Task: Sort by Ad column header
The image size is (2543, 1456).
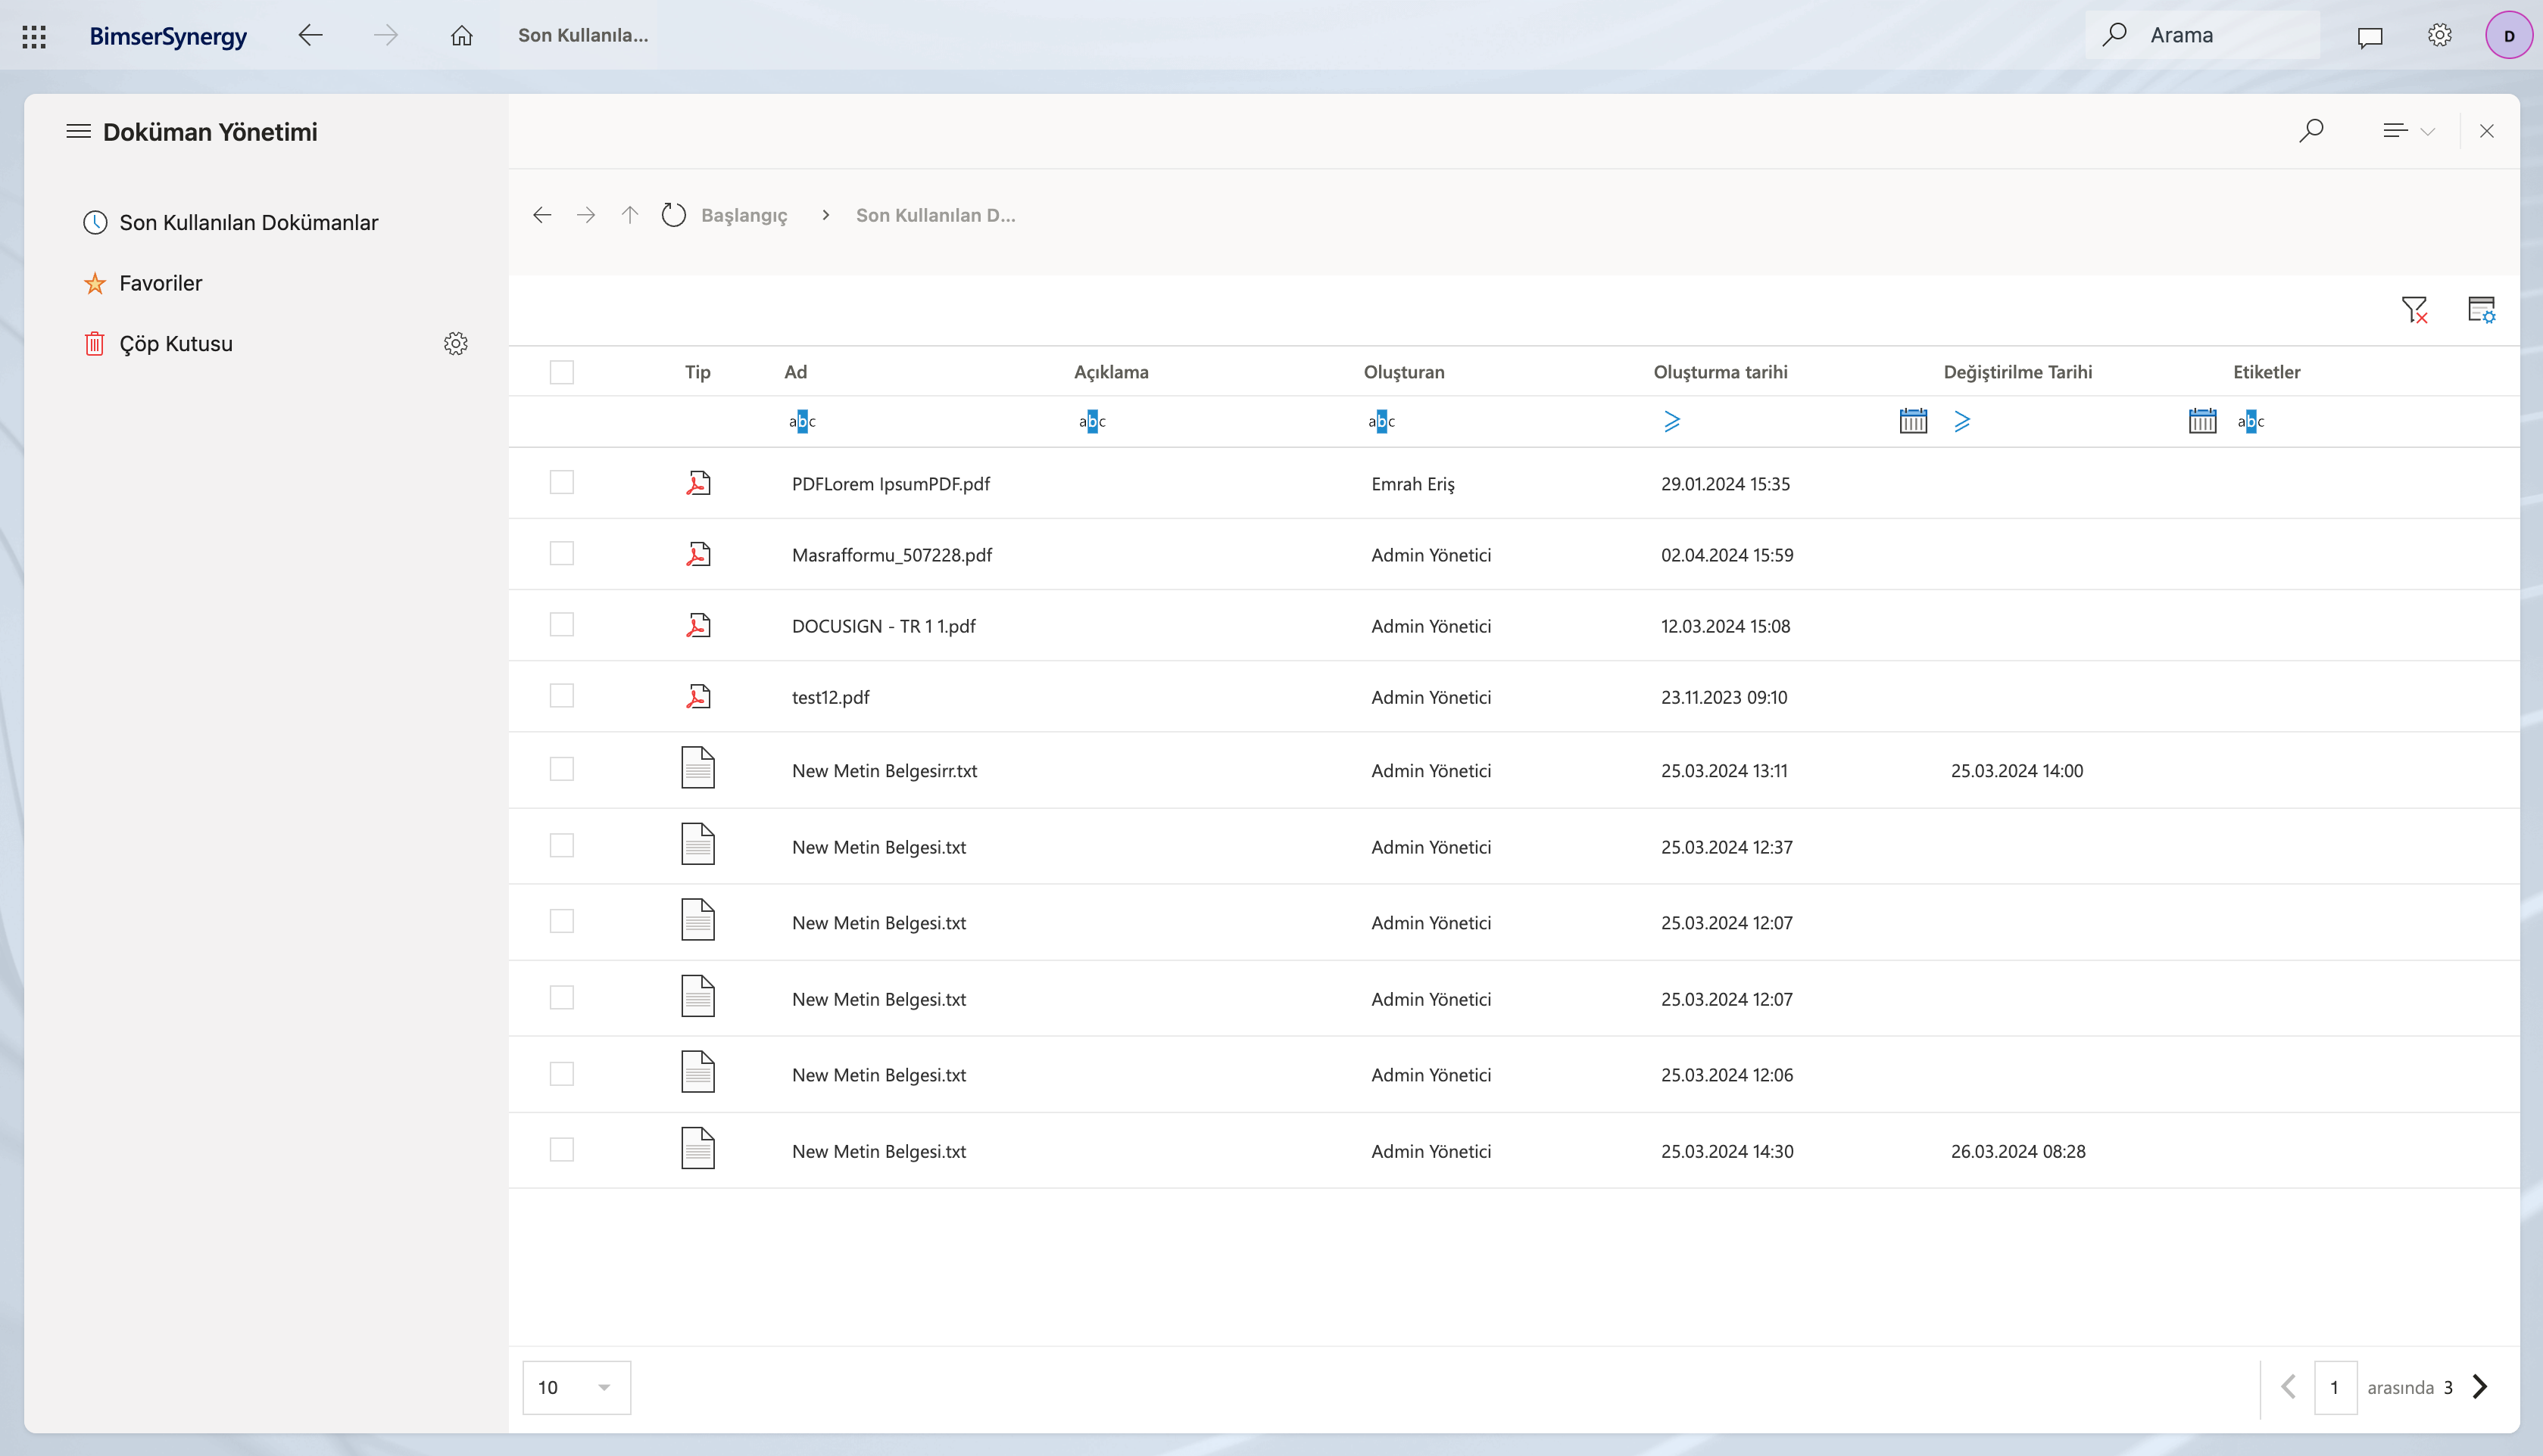Action: (x=795, y=372)
